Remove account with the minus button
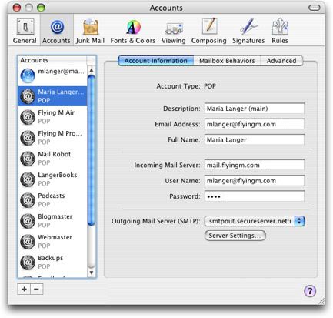Screen dimensions: 333x318 [x=37, y=290]
